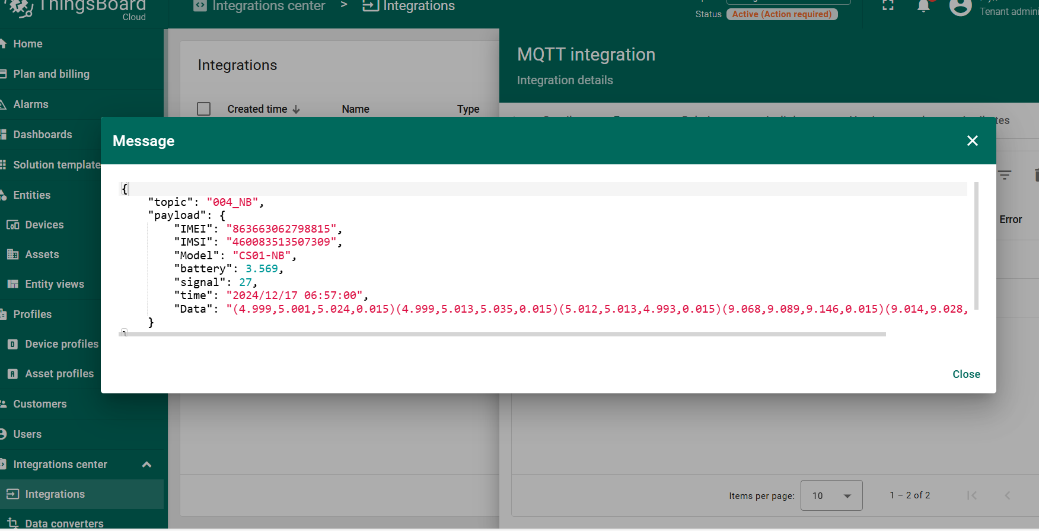Toggle fullscreen mode icon
The image size is (1039, 531).
tap(888, 6)
